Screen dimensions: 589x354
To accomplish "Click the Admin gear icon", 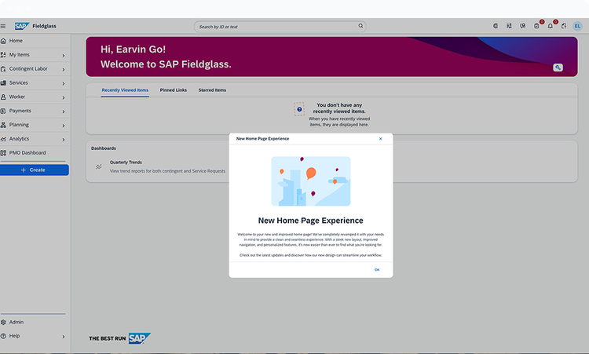I will coord(3,322).
